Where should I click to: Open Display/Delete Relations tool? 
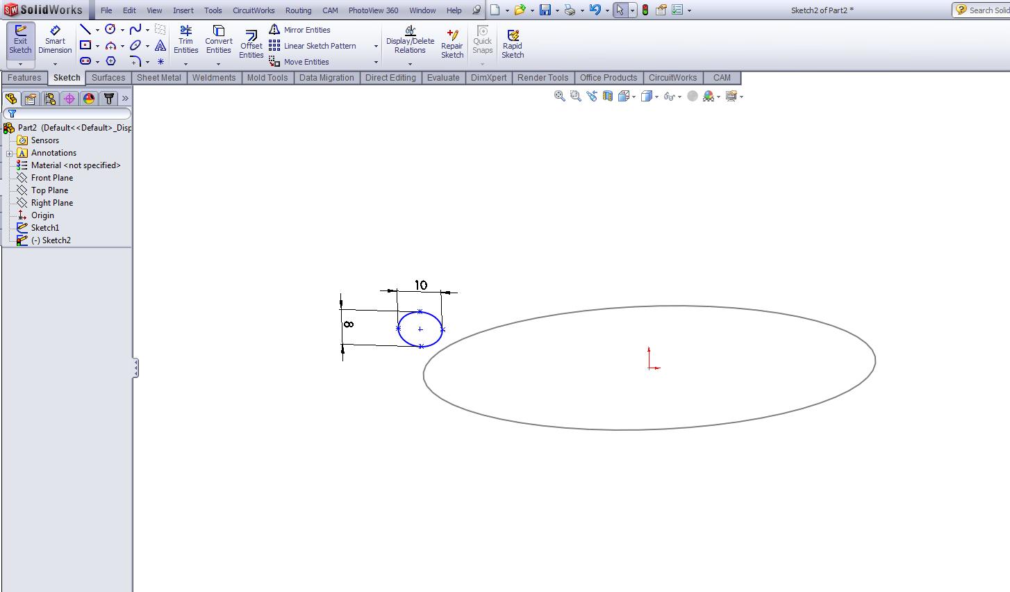(x=410, y=40)
